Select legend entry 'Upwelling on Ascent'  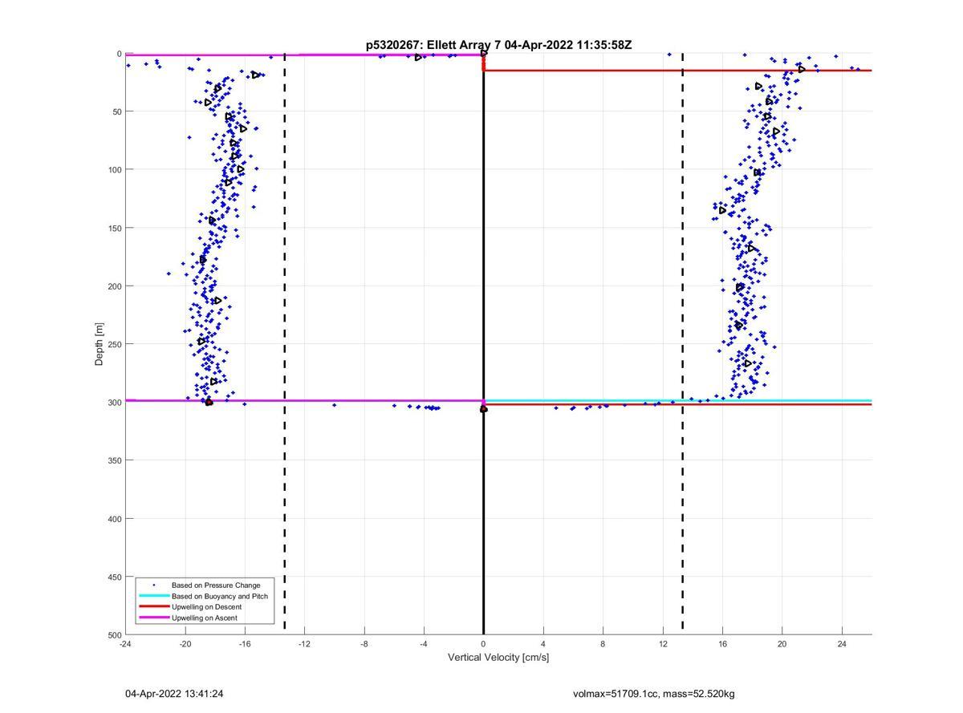(x=205, y=618)
